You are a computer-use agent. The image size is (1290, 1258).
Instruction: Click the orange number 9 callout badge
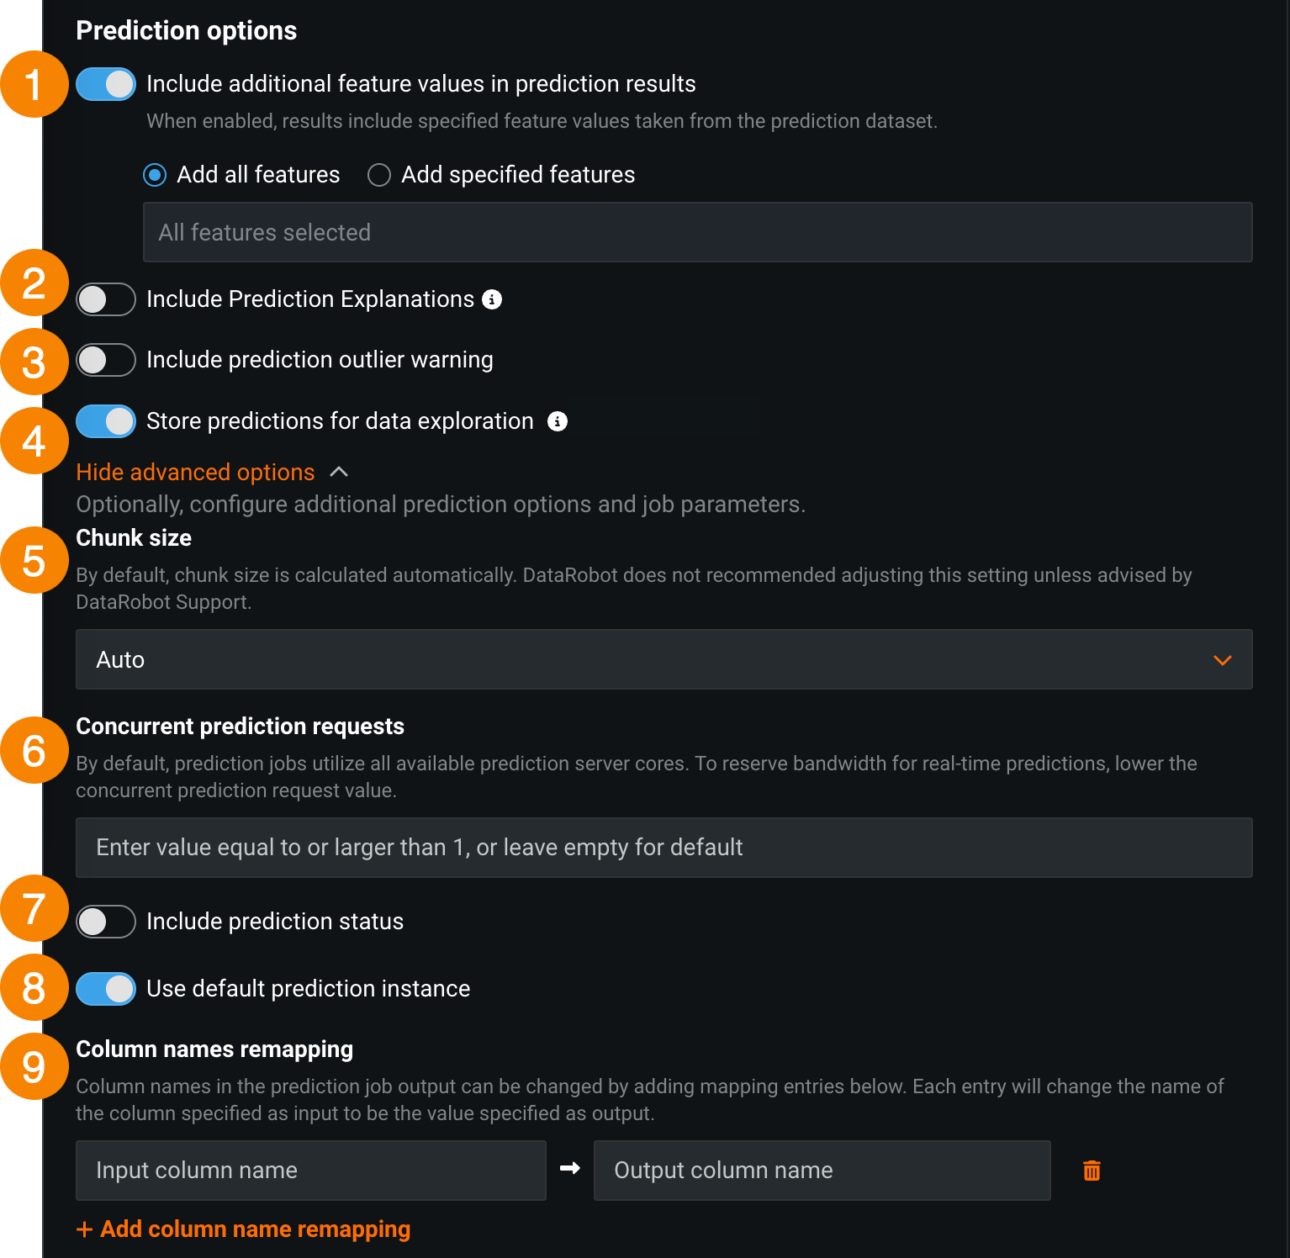(34, 1067)
